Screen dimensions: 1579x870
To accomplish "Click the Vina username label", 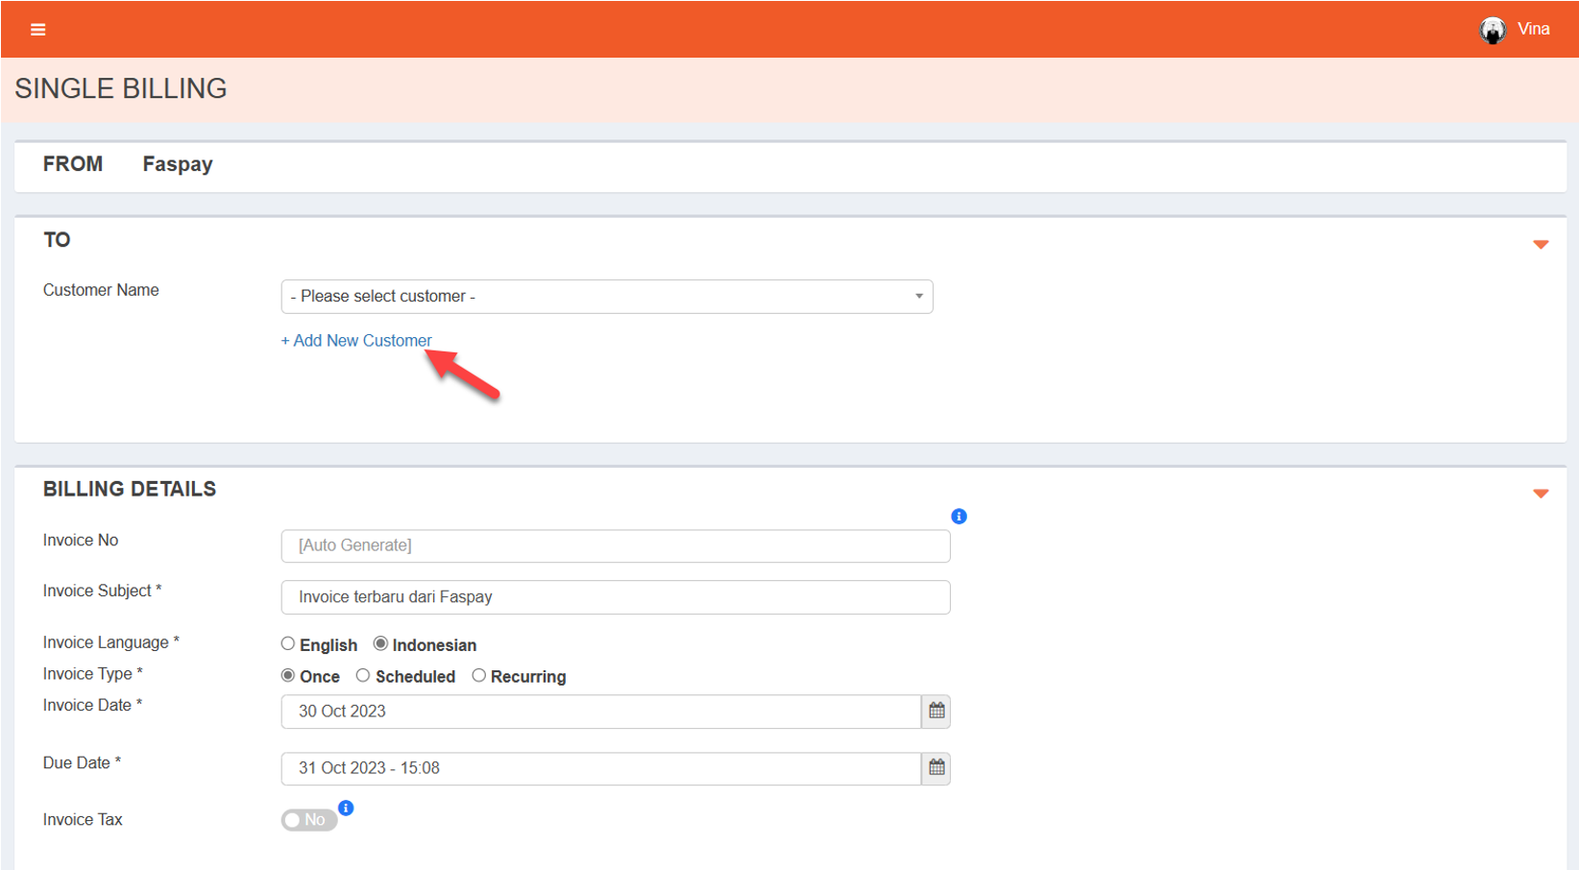I will [x=1533, y=30].
